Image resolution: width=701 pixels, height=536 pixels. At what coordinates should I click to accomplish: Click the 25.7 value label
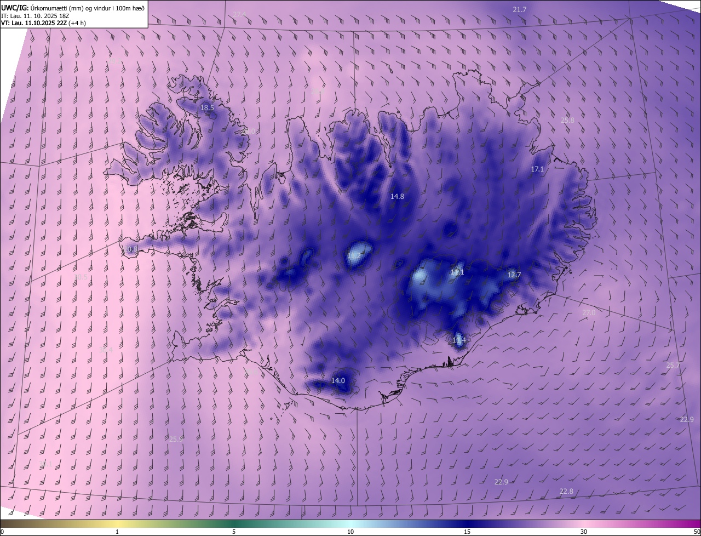click(673, 366)
